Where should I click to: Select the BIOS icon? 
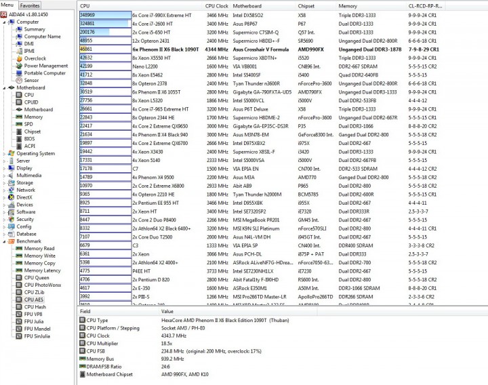(19, 139)
